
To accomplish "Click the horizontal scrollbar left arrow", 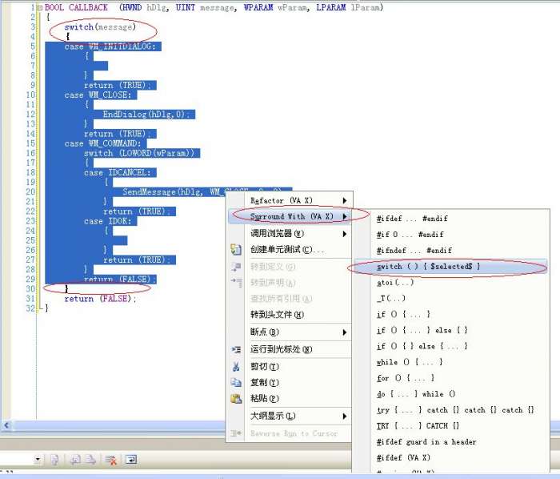I will pyautogui.click(x=6, y=425).
